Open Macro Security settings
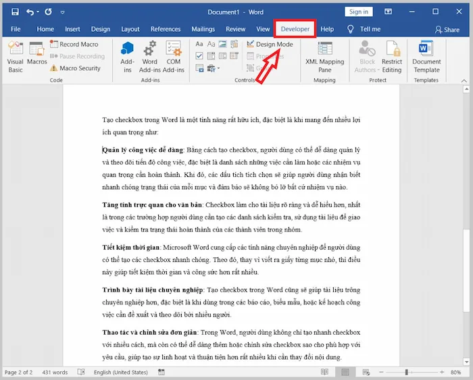The image size is (473, 380). pos(75,68)
